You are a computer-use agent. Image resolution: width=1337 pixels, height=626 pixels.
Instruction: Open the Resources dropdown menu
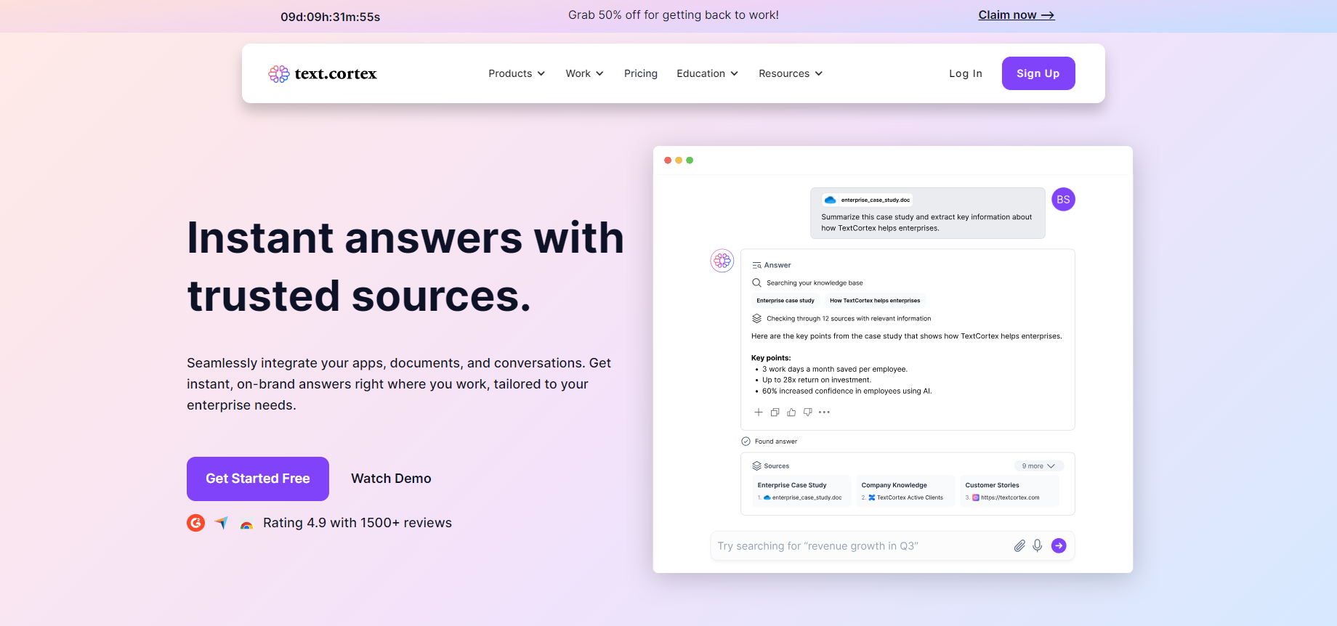click(x=791, y=73)
